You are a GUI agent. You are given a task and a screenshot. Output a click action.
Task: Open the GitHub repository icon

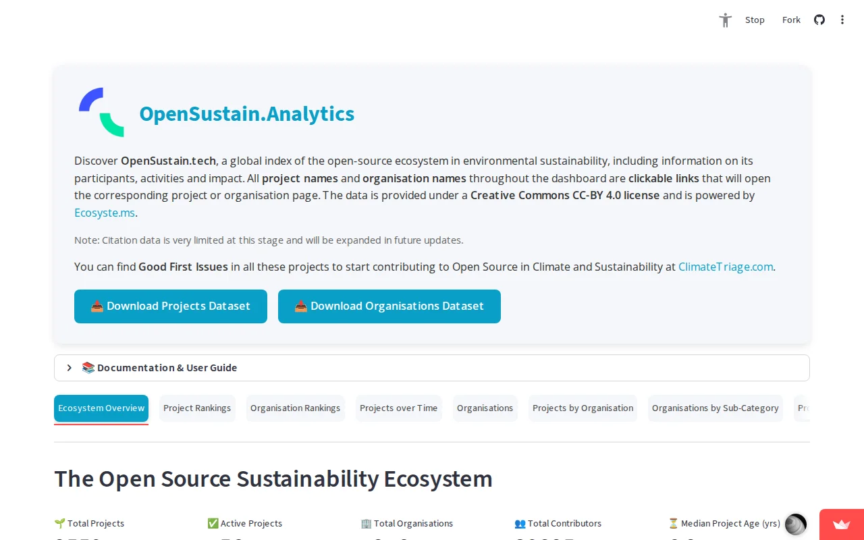(819, 20)
